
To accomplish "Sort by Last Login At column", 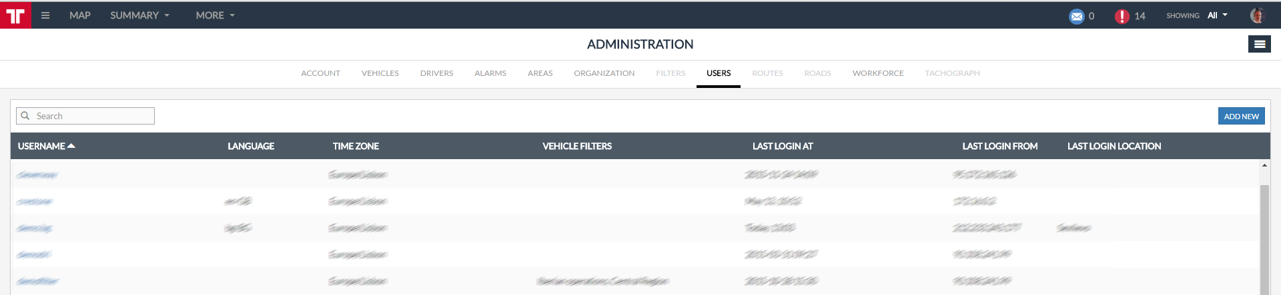I will tap(782, 146).
